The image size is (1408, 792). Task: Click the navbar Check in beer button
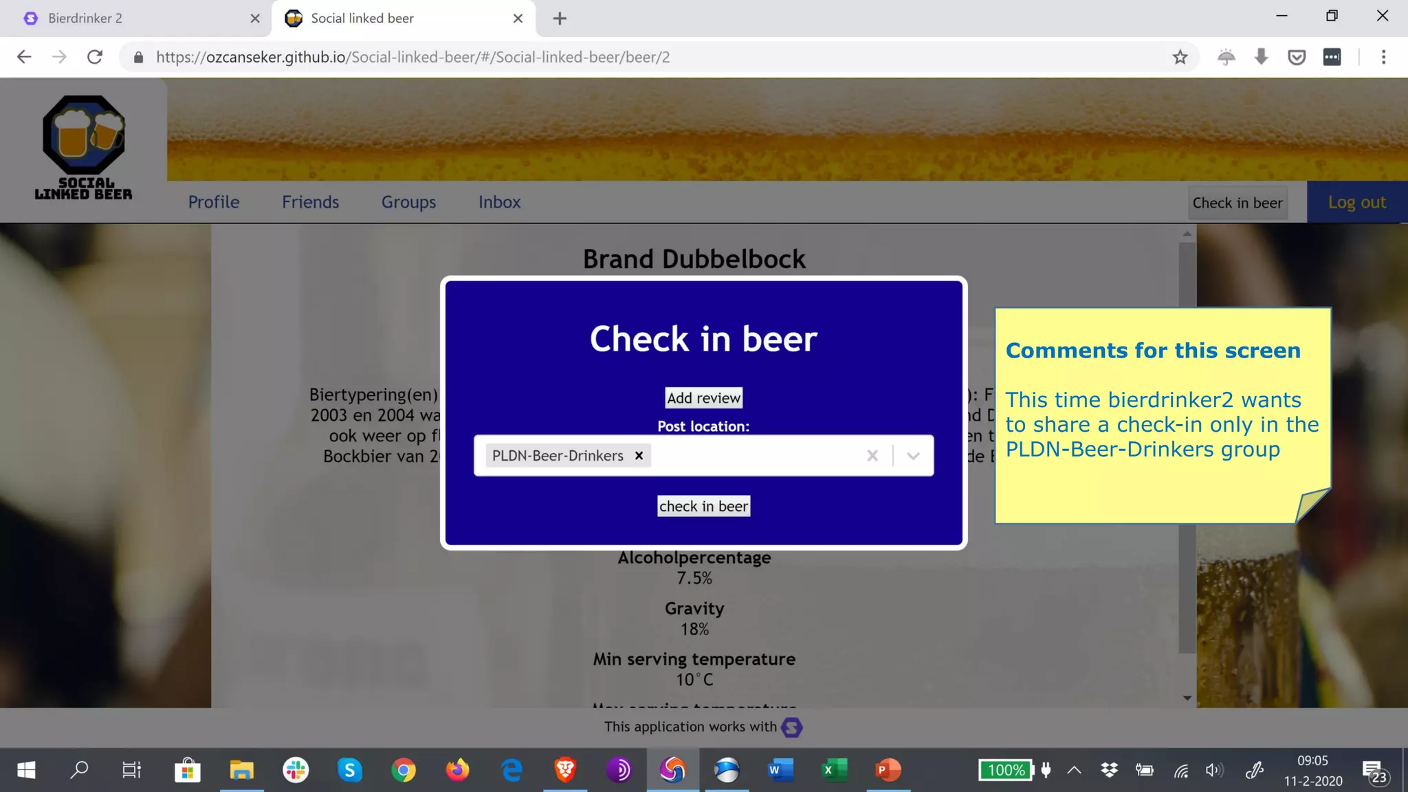pos(1237,203)
